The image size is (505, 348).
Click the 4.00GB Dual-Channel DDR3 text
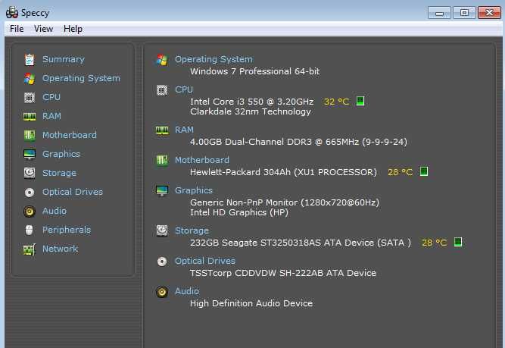pyautogui.click(x=298, y=142)
